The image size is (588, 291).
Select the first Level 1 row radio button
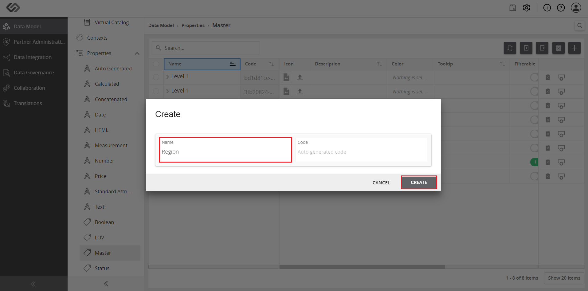point(156,77)
